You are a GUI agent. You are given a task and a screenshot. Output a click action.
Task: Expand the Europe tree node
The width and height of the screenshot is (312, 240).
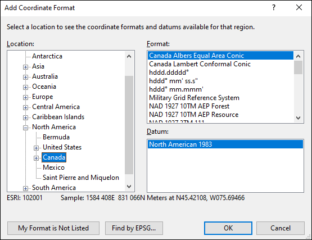[25, 97]
